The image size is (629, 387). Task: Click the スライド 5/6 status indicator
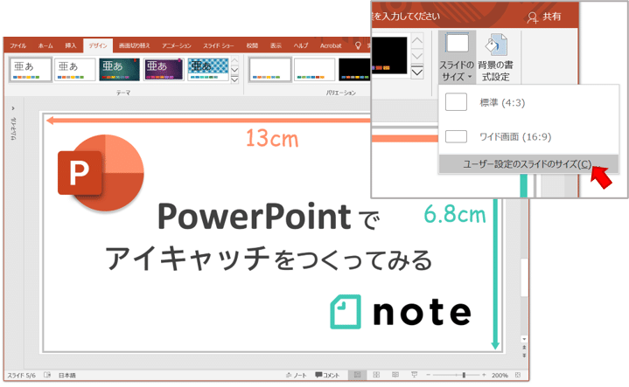click(x=21, y=376)
